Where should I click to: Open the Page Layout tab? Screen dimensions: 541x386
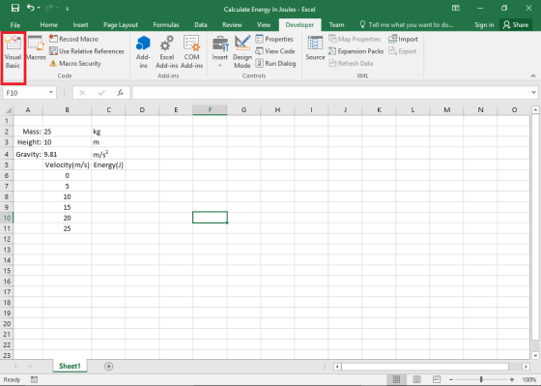(x=121, y=25)
